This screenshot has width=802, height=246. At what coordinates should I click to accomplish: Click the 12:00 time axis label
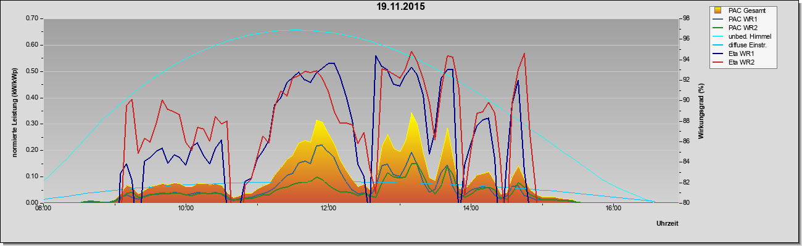pyautogui.click(x=328, y=208)
